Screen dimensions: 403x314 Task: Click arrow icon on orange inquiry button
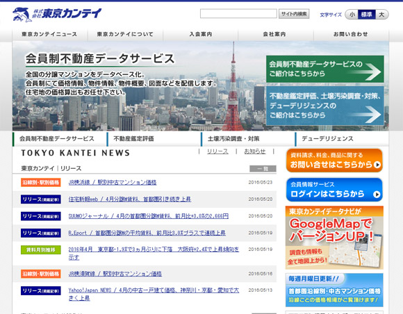pyautogui.click(x=377, y=165)
